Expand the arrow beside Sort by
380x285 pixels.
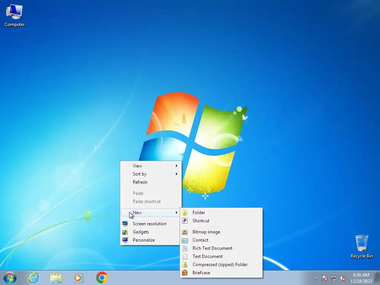pos(176,174)
